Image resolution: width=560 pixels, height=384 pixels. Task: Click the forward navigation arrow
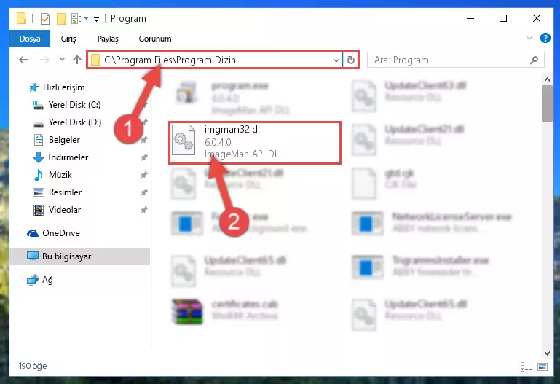[x=45, y=60]
